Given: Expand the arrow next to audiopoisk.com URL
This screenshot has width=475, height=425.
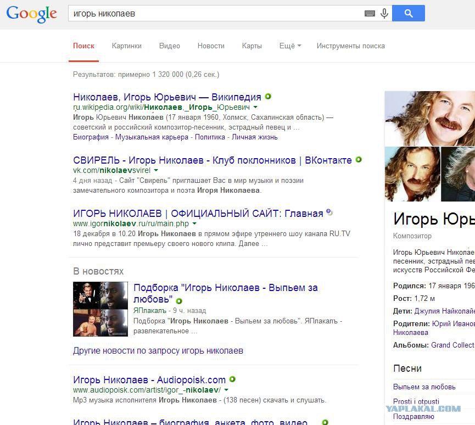Looking at the screenshot, I should [226, 390].
